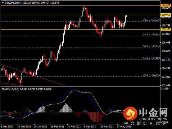
Task: Click the 10 Mar 2021 date marker
Action: 74,127
